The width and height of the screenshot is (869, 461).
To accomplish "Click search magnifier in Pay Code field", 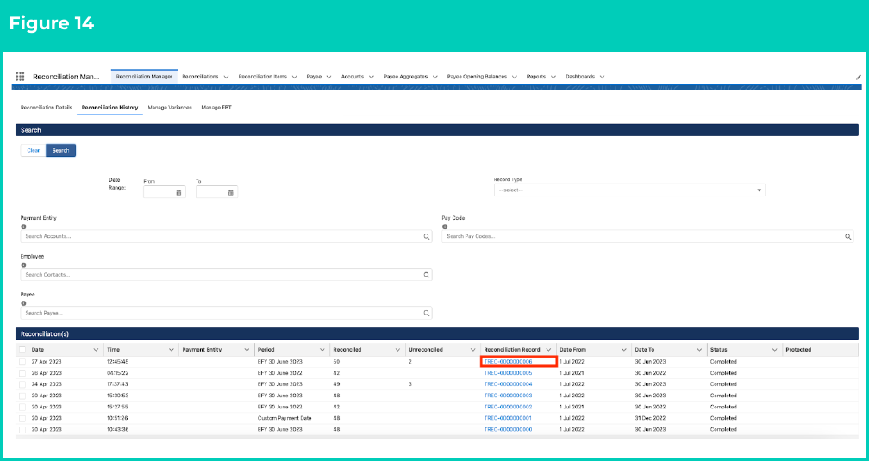I will [x=847, y=237].
